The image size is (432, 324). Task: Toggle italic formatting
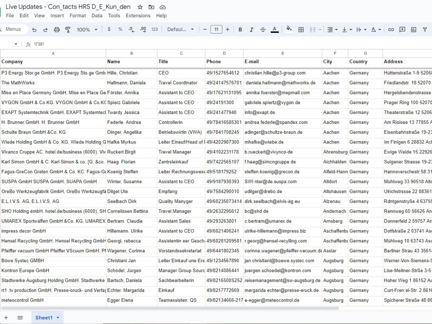[251, 29]
